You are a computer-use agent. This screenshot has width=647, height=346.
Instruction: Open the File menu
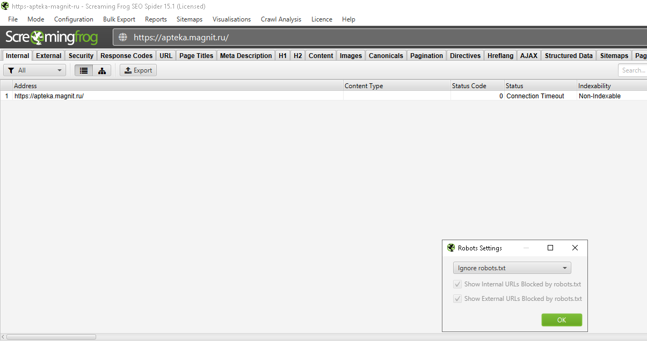tap(13, 19)
